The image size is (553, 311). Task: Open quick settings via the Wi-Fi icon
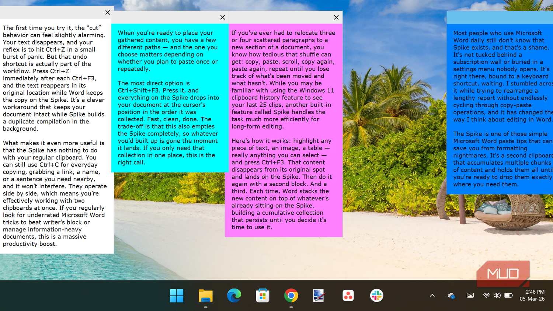point(487,296)
